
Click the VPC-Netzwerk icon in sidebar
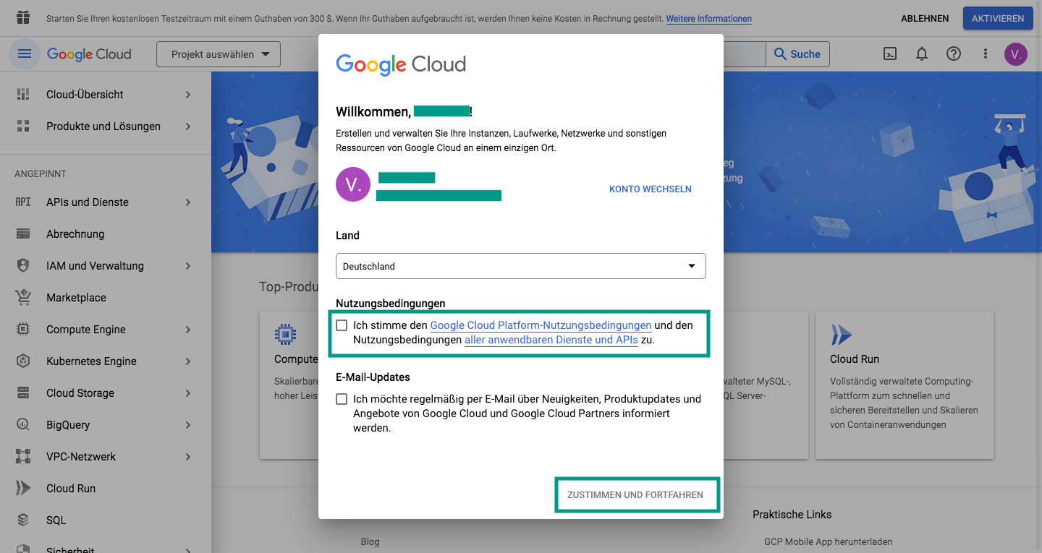click(23, 457)
